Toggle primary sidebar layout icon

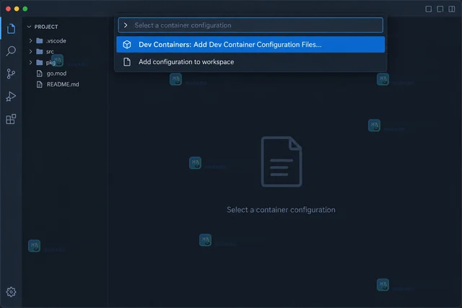429,9
